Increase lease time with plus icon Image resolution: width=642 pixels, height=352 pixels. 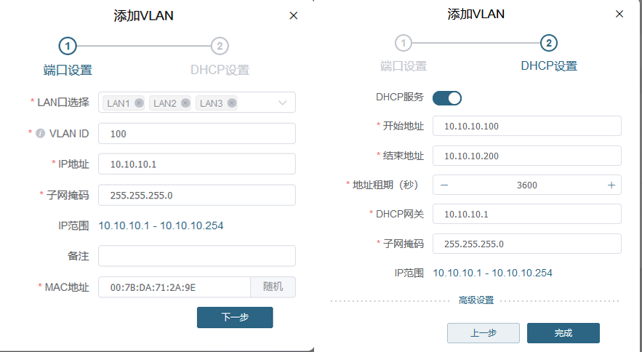click(x=611, y=185)
